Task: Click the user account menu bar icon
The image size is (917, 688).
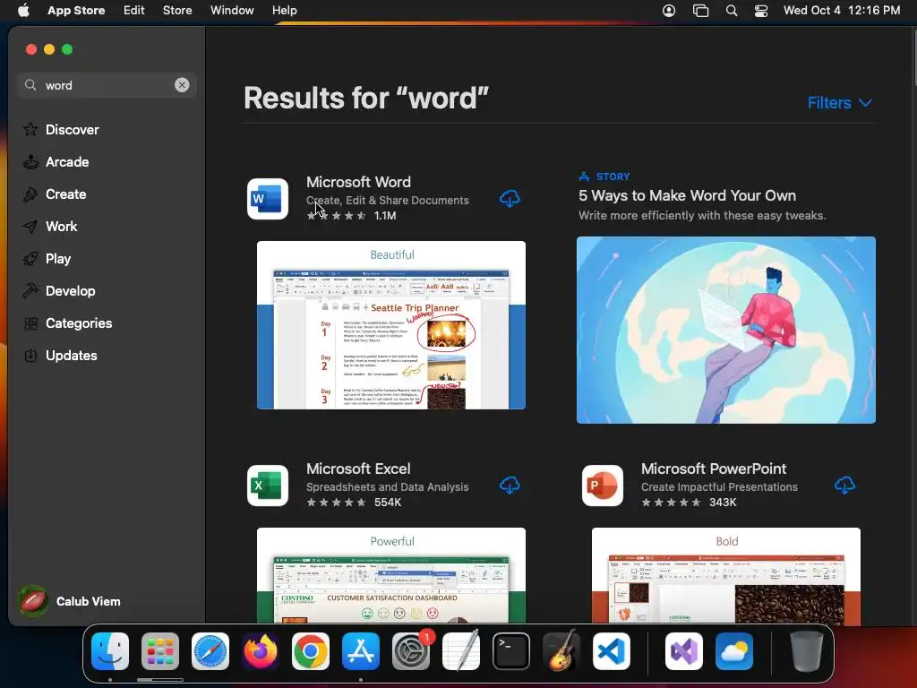Action: coord(669,11)
